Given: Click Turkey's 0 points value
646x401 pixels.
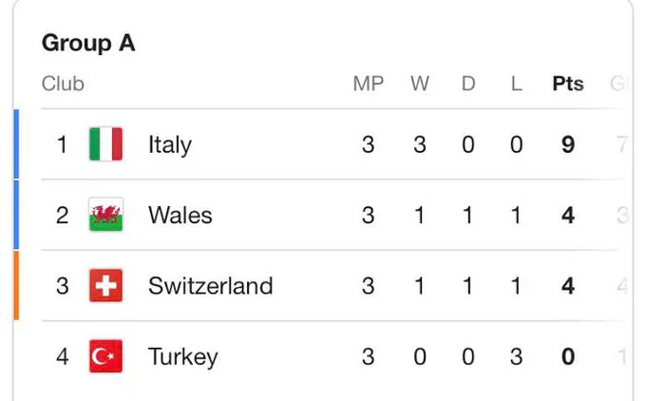Looking at the screenshot, I should [x=568, y=356].
